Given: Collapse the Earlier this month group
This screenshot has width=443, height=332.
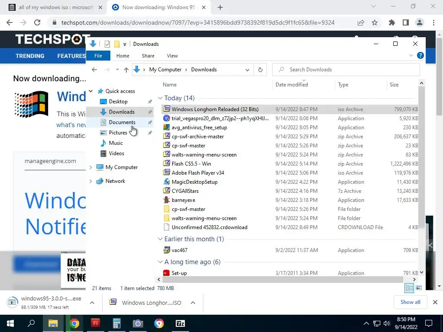Looking at the screenshot, I should coord(160,239).
